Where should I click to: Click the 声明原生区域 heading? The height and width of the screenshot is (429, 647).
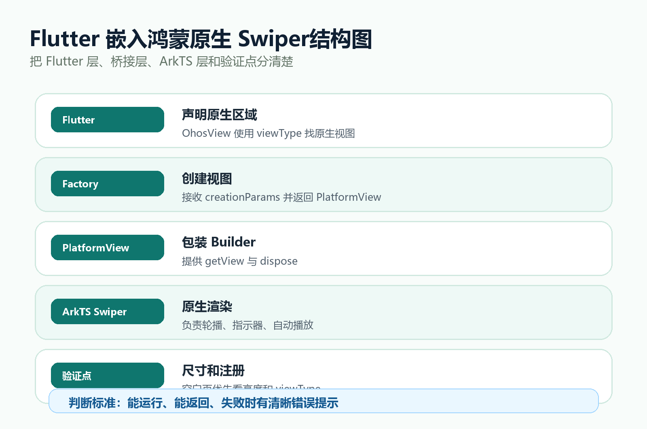pos(220,115)
